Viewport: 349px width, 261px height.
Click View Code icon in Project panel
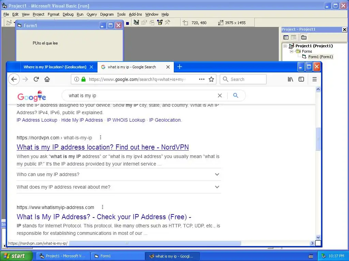(286, 37)
